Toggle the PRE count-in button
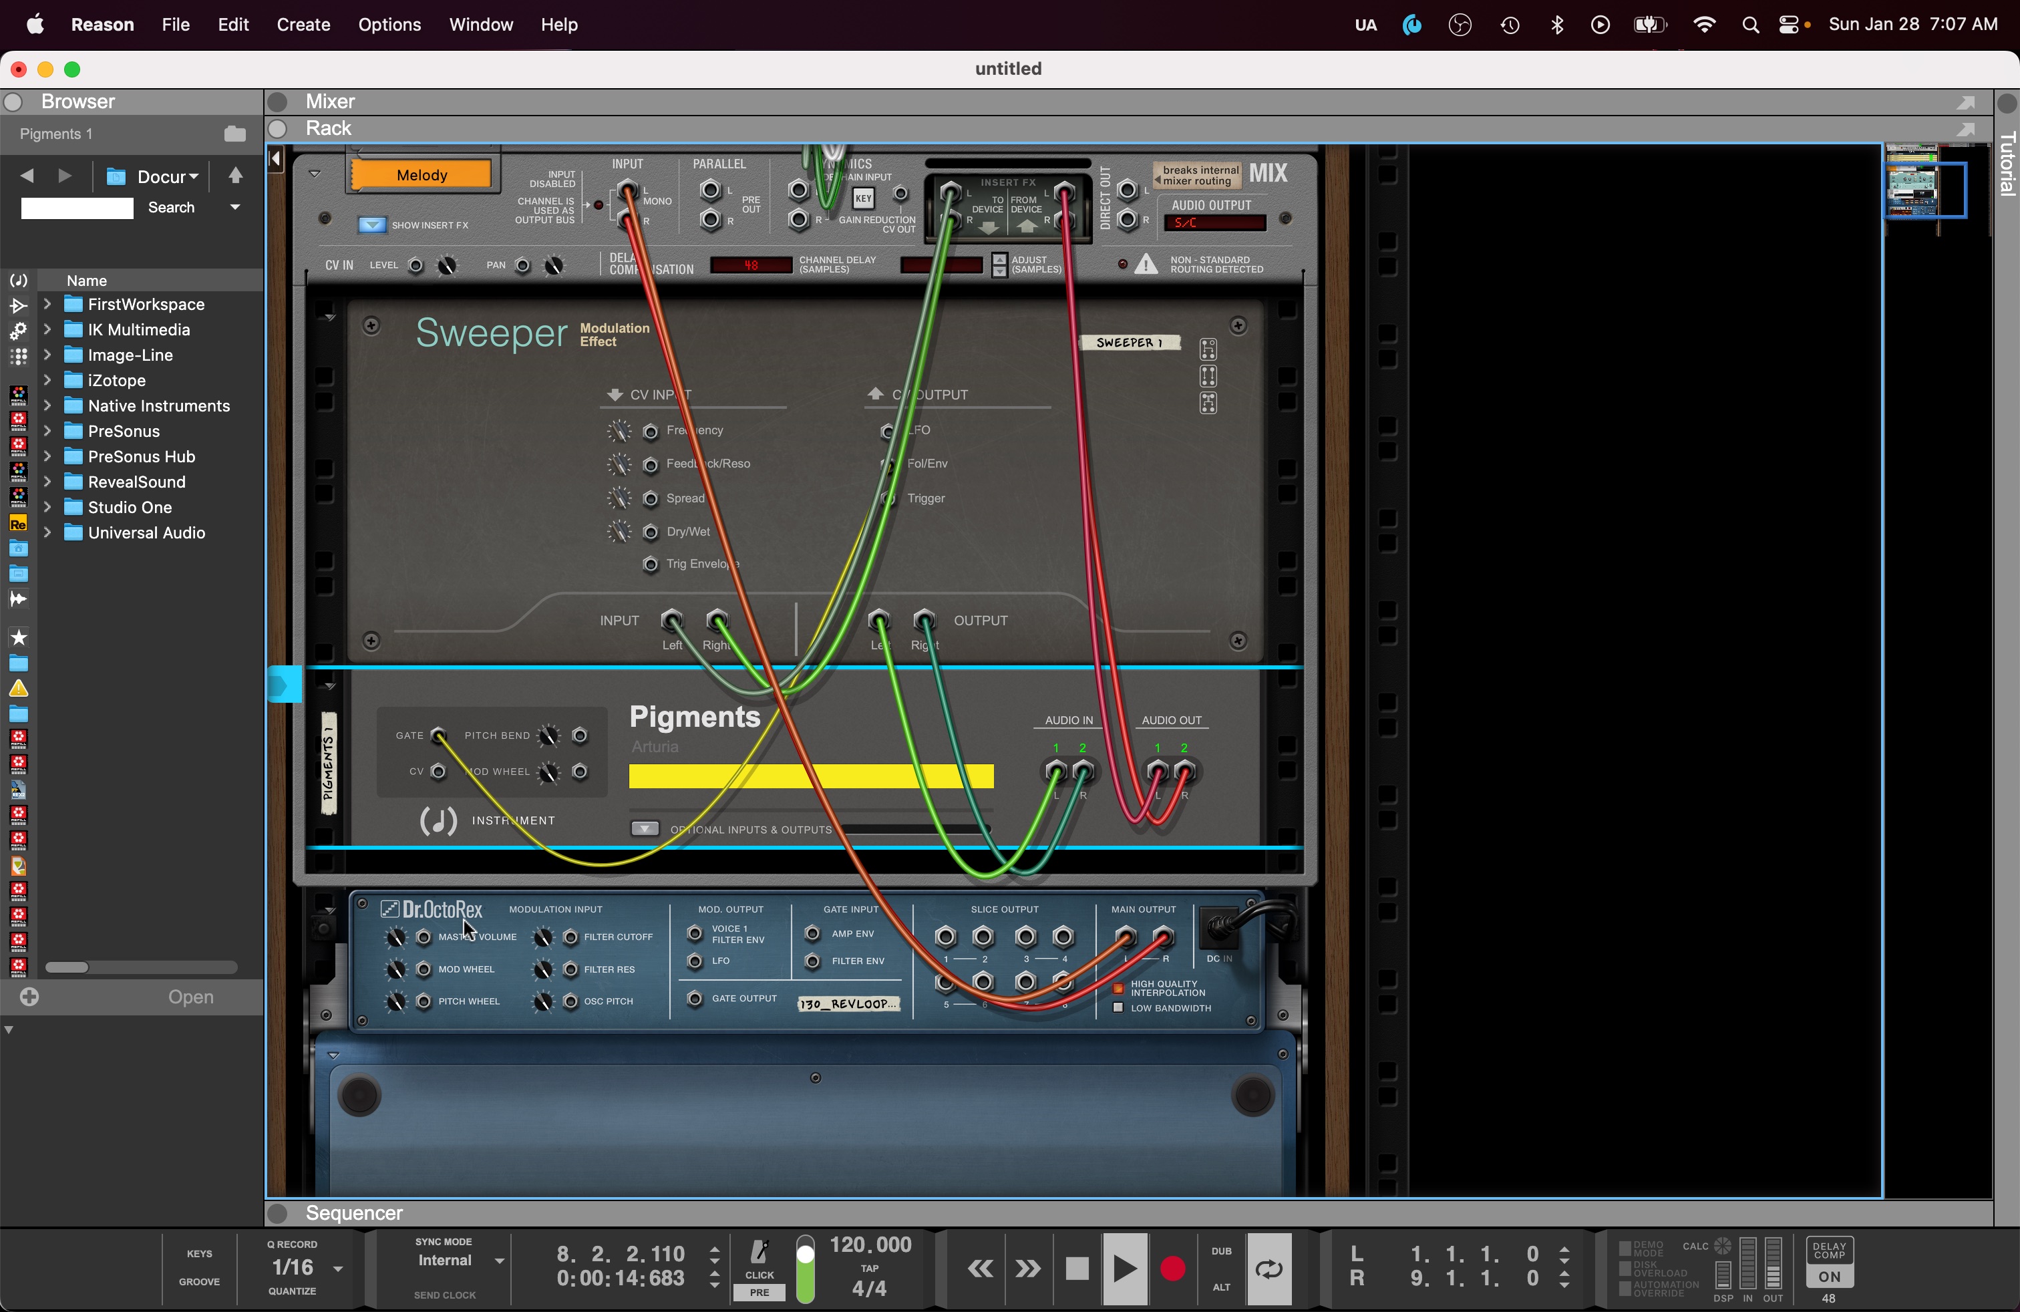The image size is (2020, 1312). [x=760, y=1293]
